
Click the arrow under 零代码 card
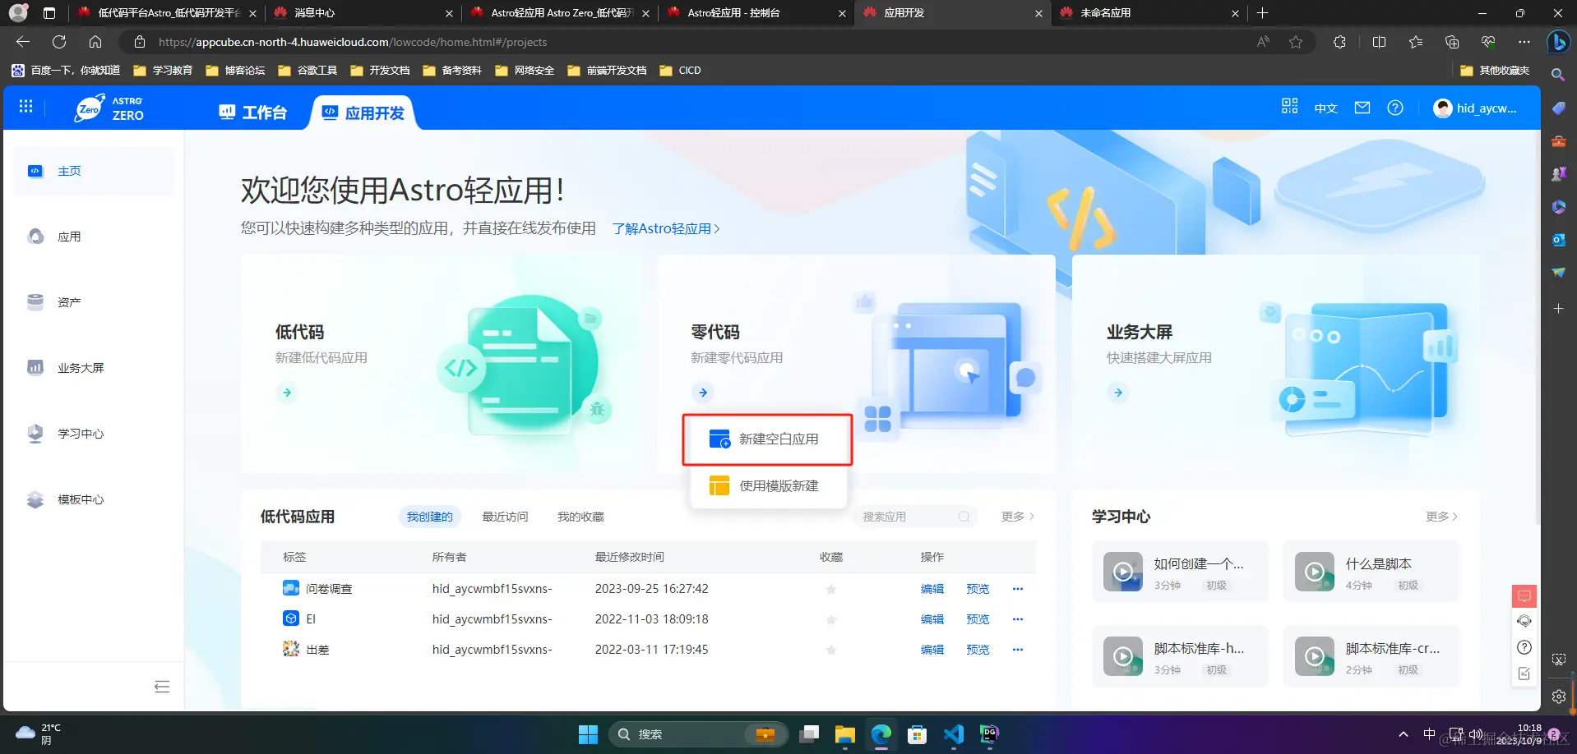coord(703,393)
